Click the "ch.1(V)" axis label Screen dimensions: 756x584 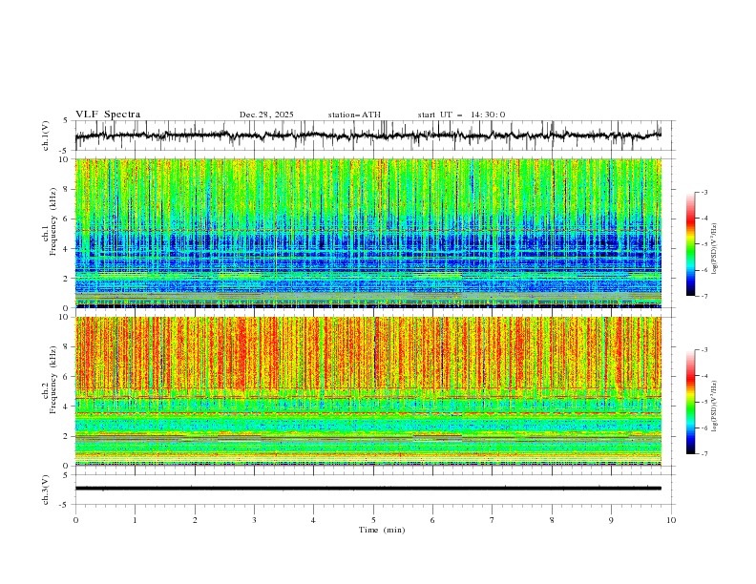click(x=46, y=136)
